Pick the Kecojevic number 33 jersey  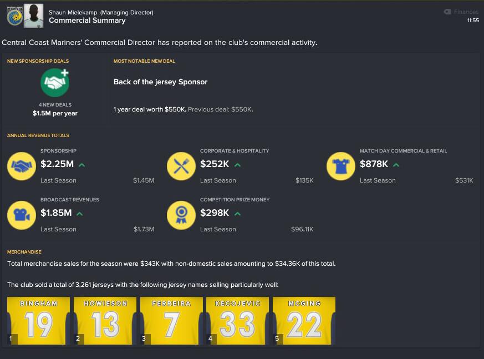237,321
